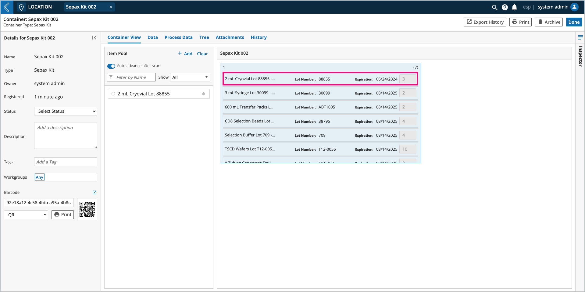The image size is (585, 292).
Task: Switch to the Container View tab
Action: (124, 37)
